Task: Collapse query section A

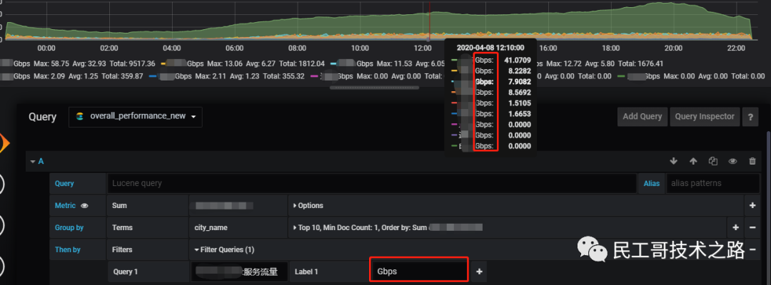Action: pos(33,161)
